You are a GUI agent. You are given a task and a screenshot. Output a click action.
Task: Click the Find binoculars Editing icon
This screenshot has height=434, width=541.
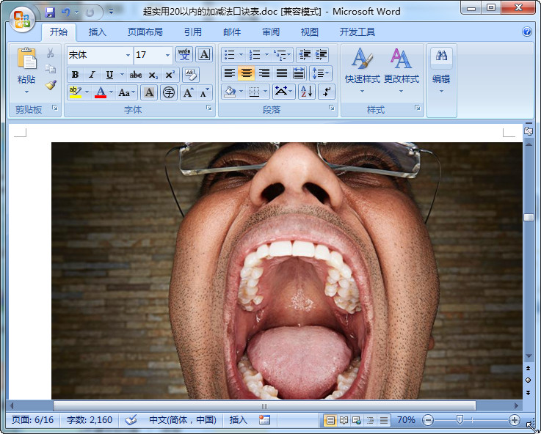[441, 56]
